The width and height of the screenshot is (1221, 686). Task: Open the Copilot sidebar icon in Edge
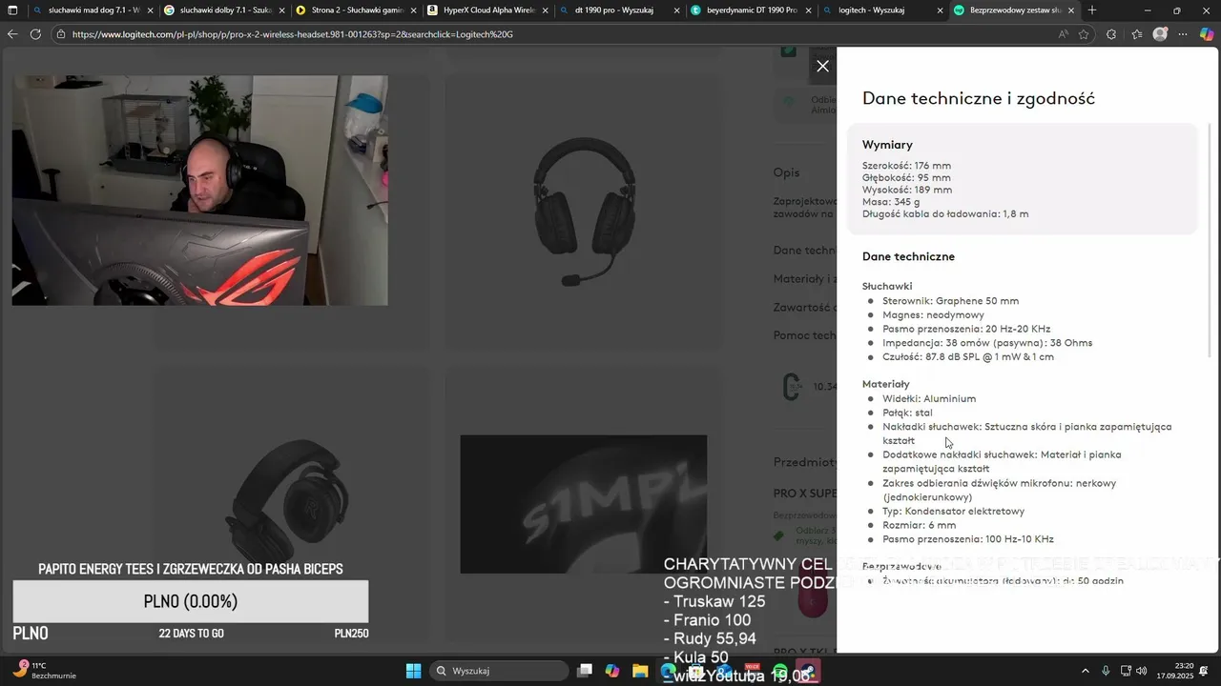(1207, 34)
